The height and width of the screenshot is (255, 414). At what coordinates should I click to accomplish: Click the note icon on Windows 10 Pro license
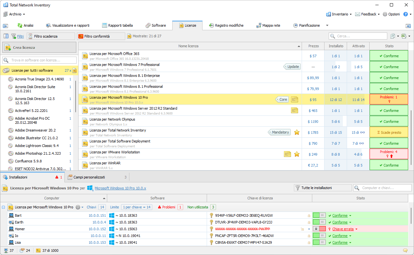pos(294,99)
